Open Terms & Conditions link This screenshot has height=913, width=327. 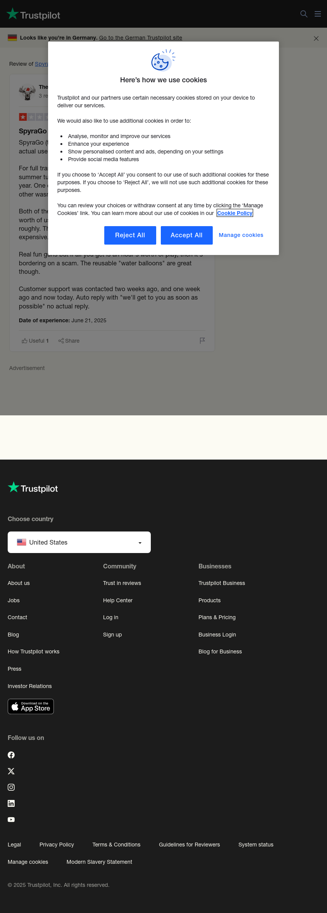[116, 845]
